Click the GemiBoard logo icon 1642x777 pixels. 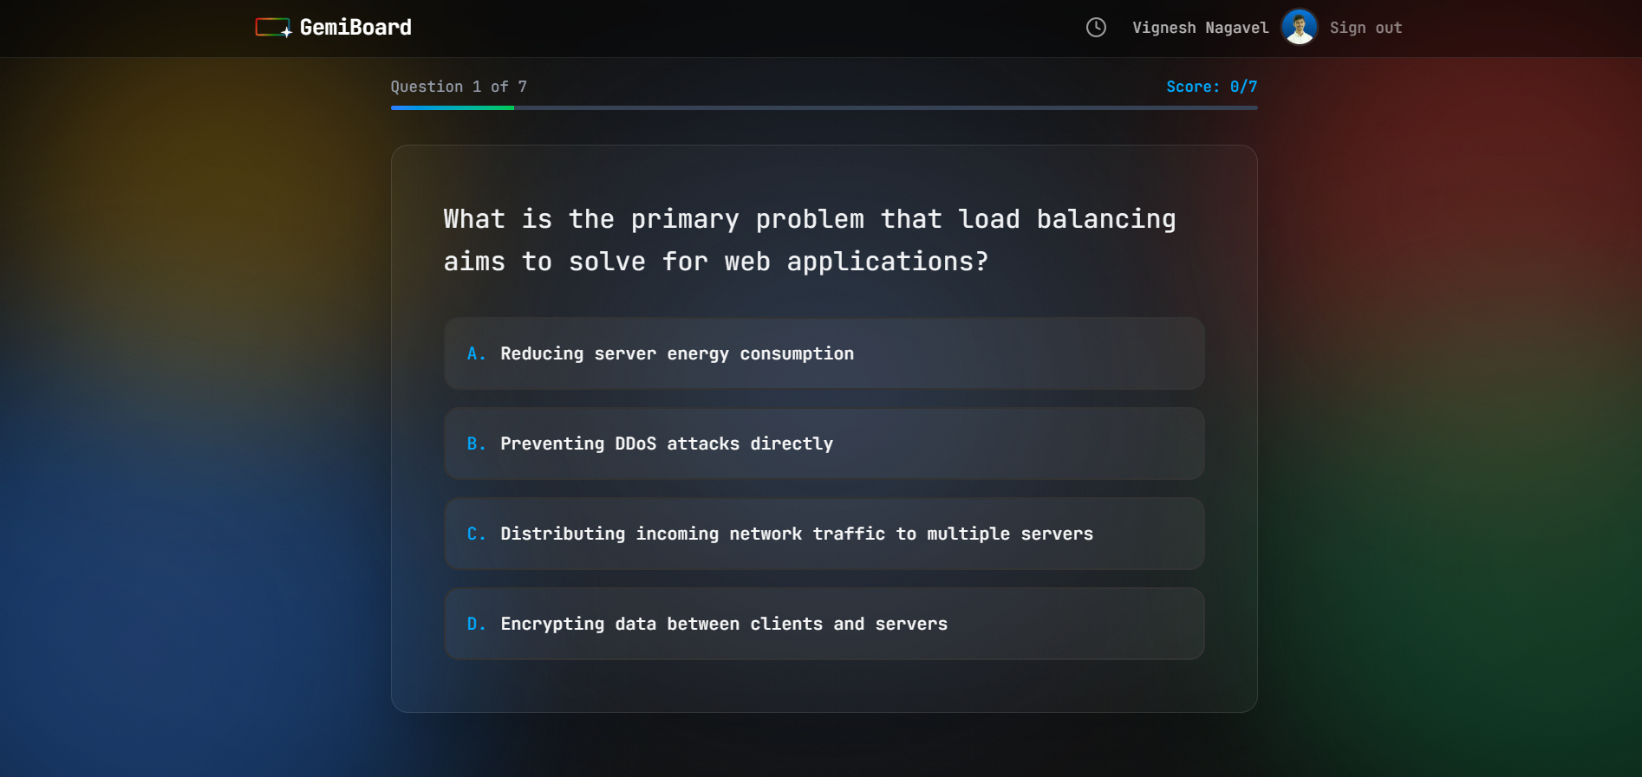click(273, 28)
